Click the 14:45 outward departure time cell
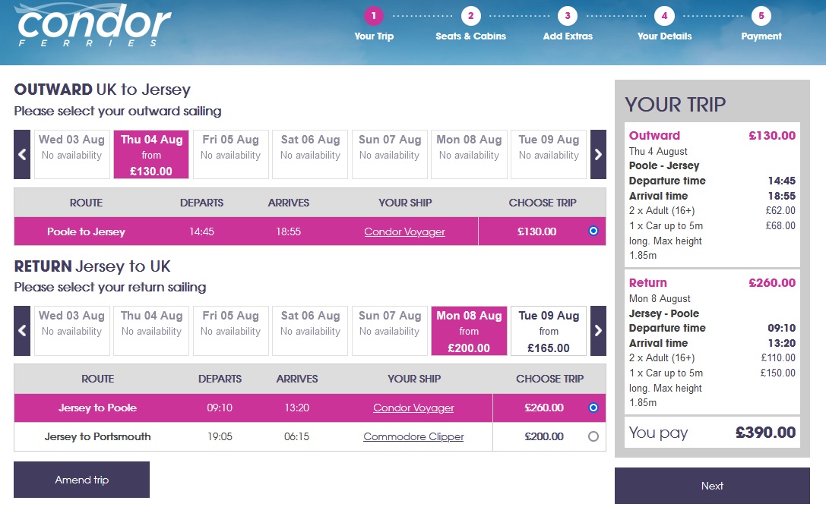Image resolution: width=826 pixels, height=510 pixels. point(202,231)
